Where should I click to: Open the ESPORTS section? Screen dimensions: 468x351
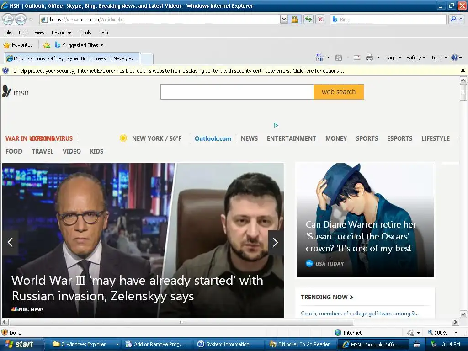(399, 138)
